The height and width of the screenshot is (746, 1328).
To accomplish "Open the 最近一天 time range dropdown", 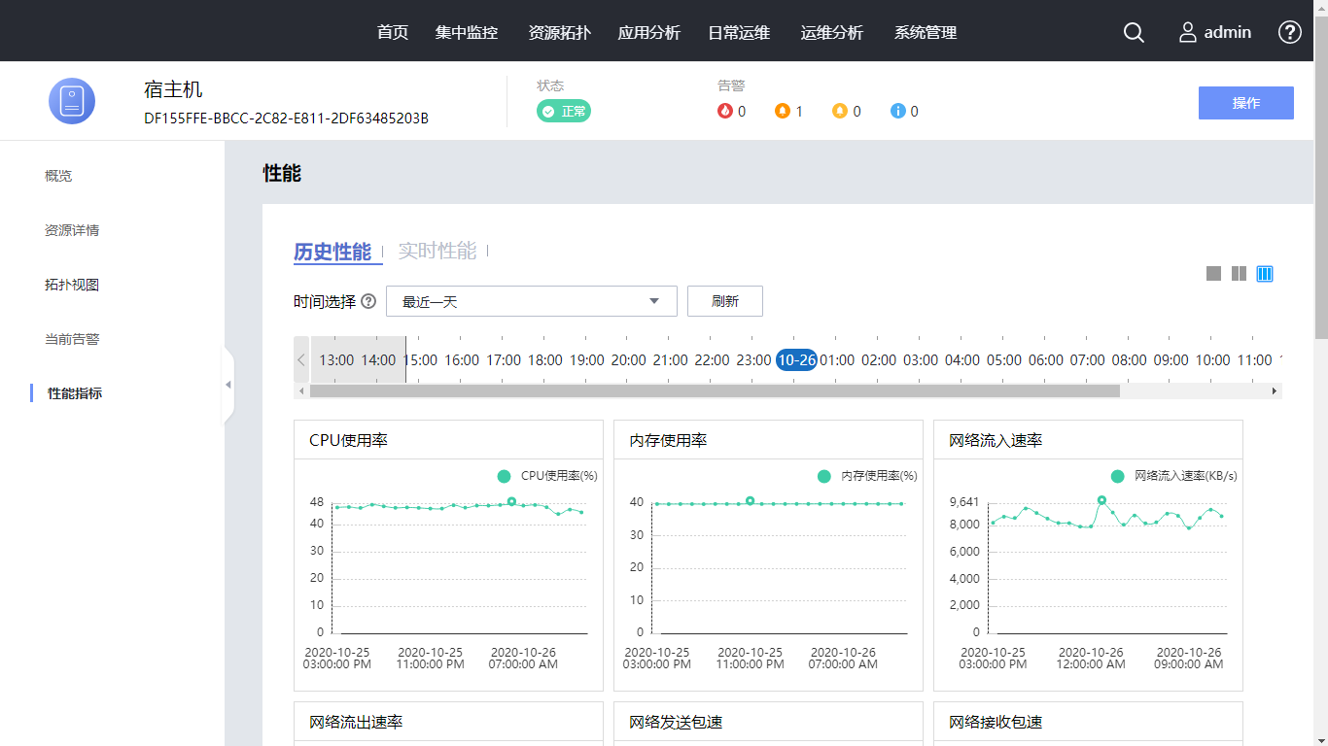I will [531, 301].
